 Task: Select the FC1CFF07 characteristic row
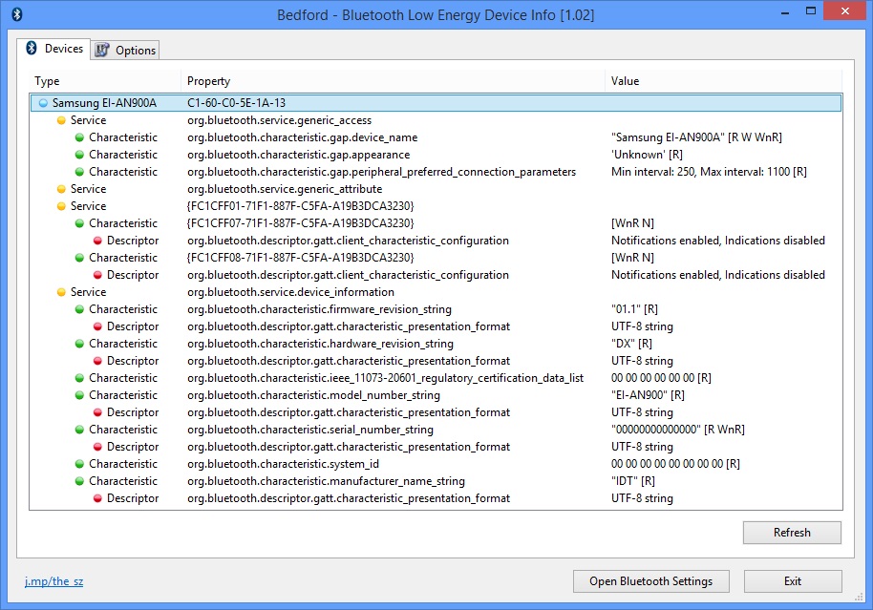click(x=300, y=223)
